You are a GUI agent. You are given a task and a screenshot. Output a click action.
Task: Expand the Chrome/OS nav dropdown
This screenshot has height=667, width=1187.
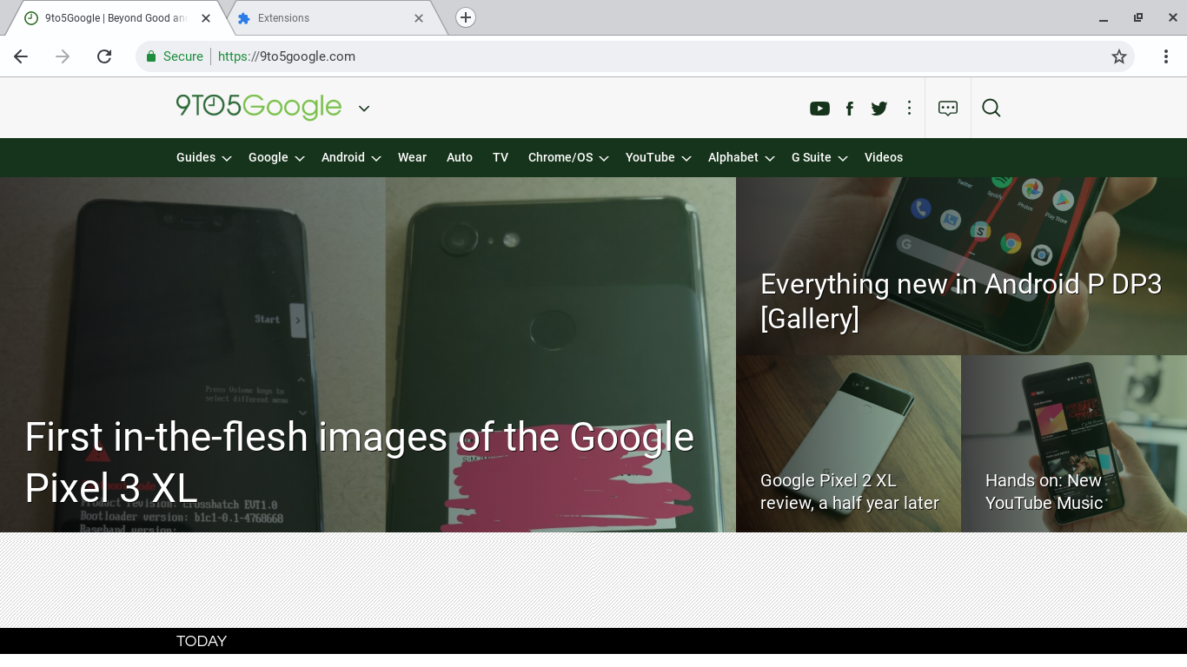point(567,157)
